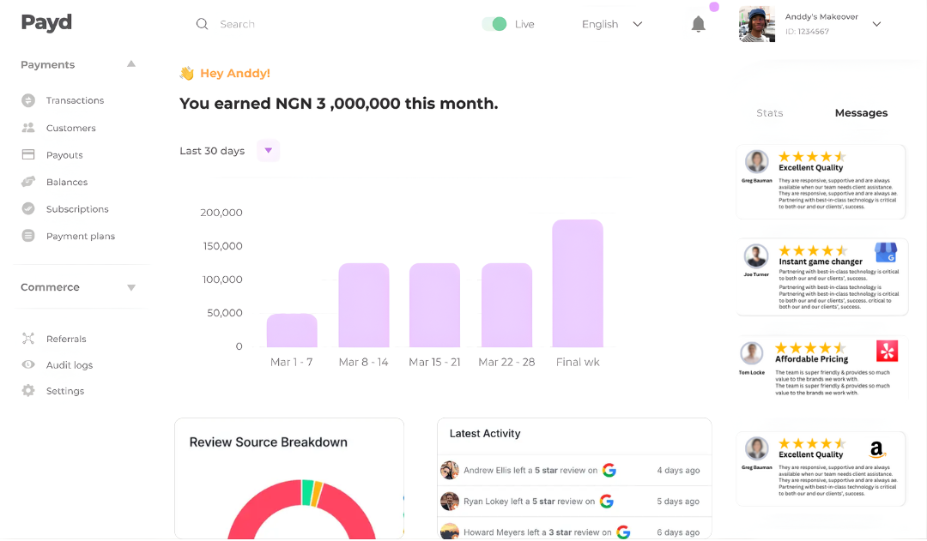Click the Final wk chart bar
The height and width of the screenshot is (541, 927).
[578, 283]
